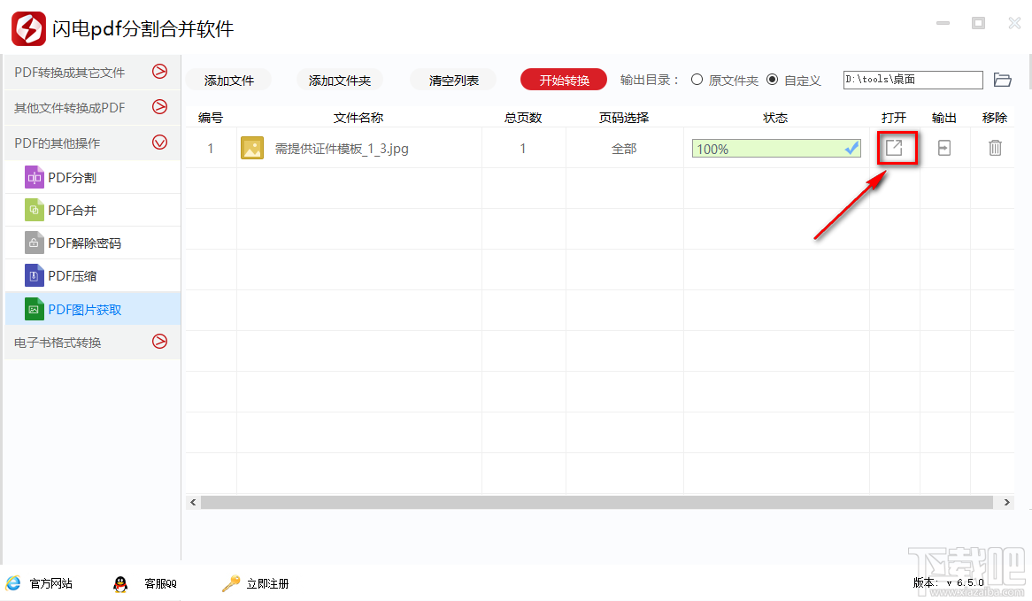Click the 100% progress bar
The height and width of the screenshot is (601, 1032).
point(761,148)
